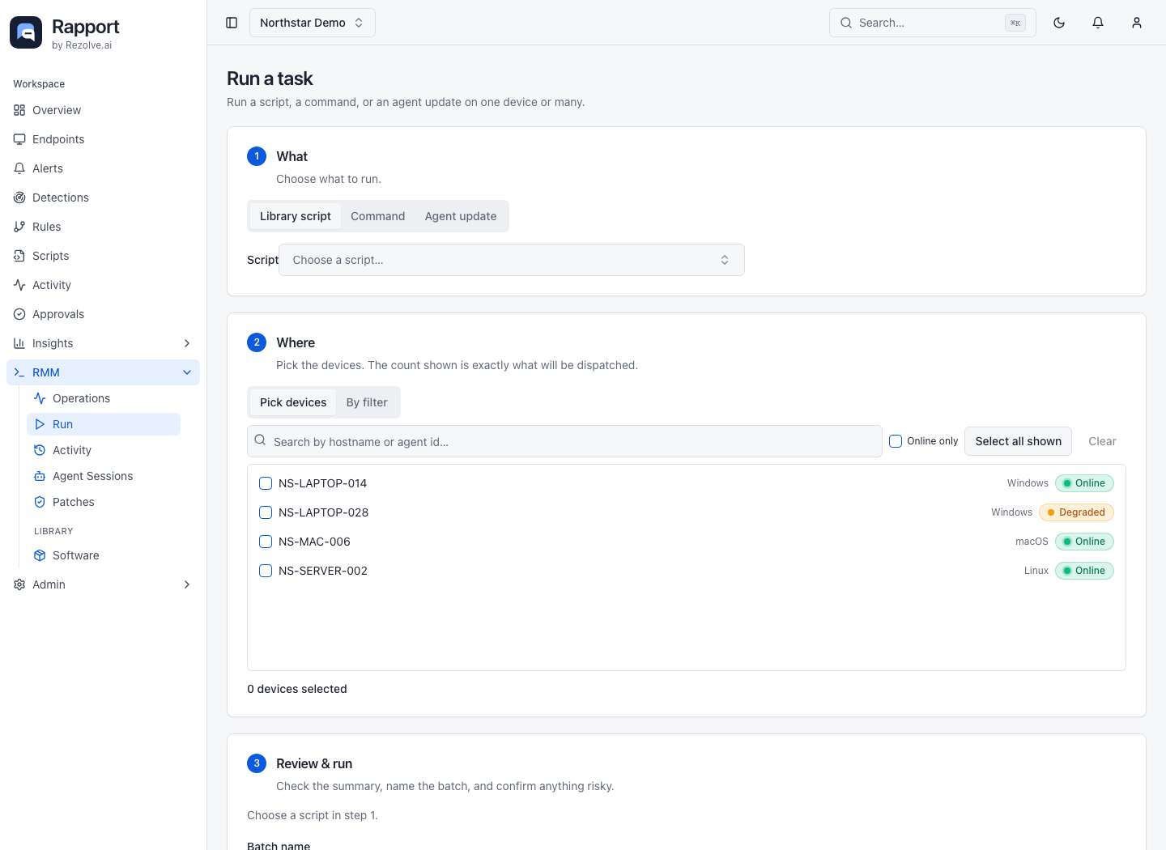The image size is (1166, 850).
Task: Open the Northstar Demo workspace switcher
Action: pos(313,23)
